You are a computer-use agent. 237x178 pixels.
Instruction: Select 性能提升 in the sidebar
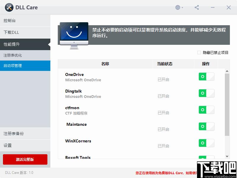[25, 44]
